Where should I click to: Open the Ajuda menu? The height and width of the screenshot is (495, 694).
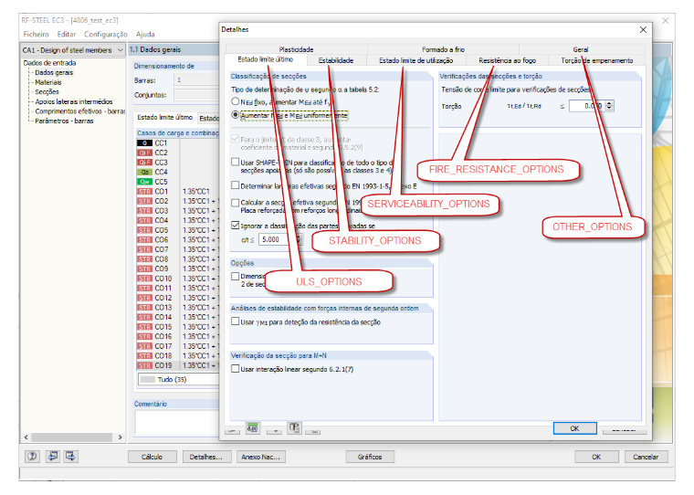coord(145,34)
